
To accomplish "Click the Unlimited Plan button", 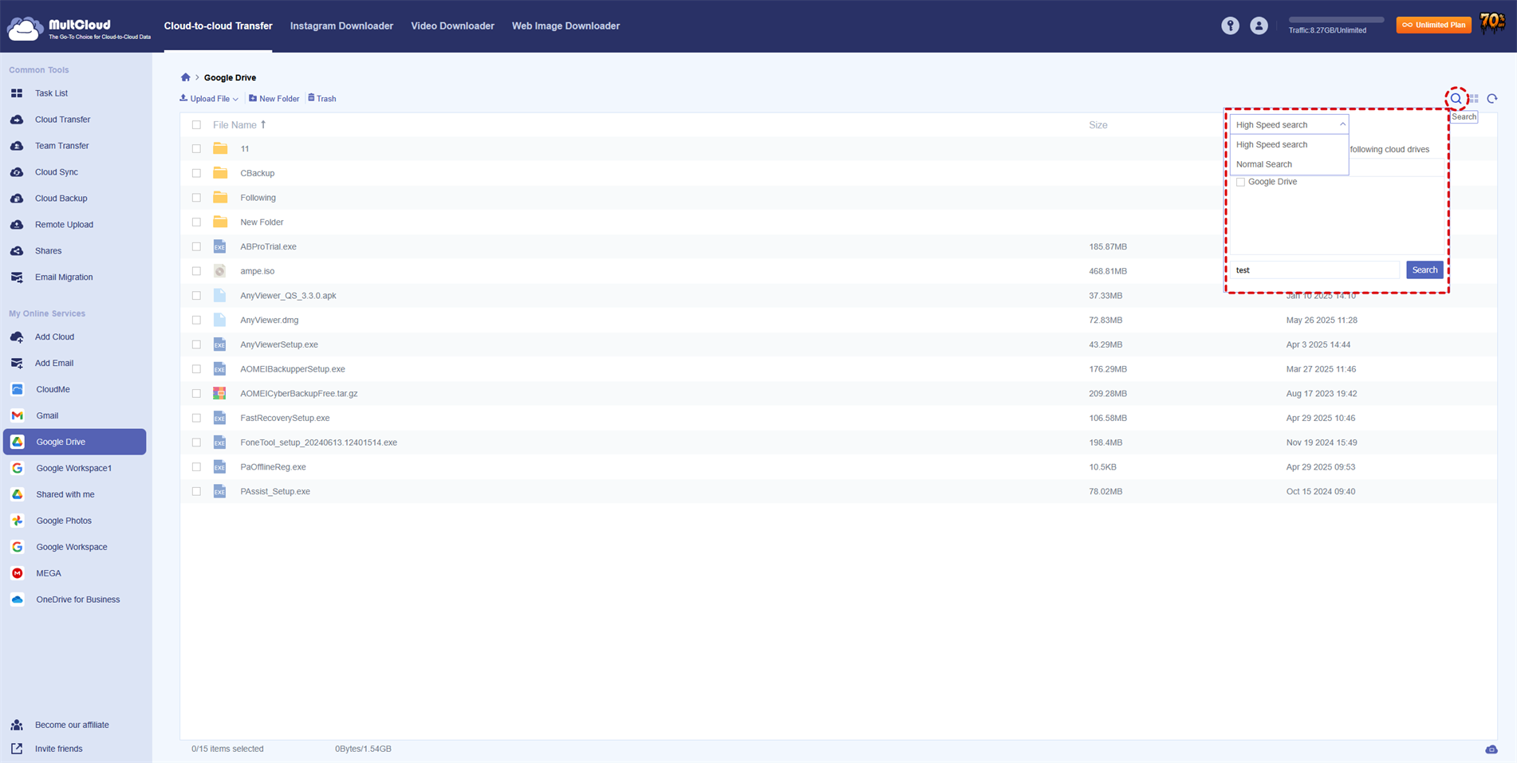I will [1433, 25].
